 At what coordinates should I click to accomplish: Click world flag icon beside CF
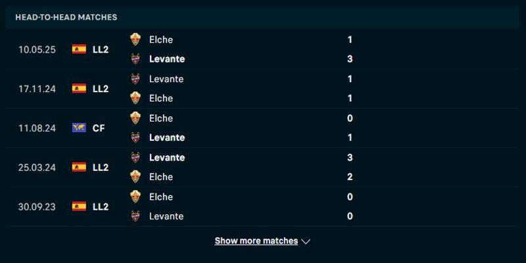click(79, 128)
